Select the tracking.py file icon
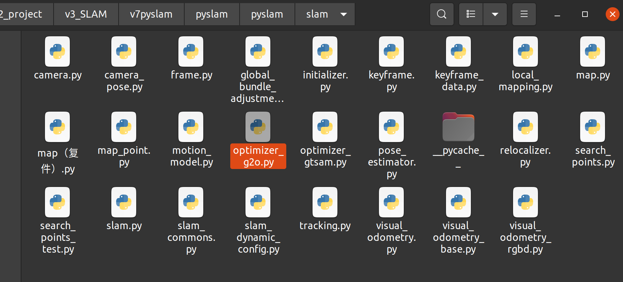This screenshot has width=623, height=282. point(325,202)
